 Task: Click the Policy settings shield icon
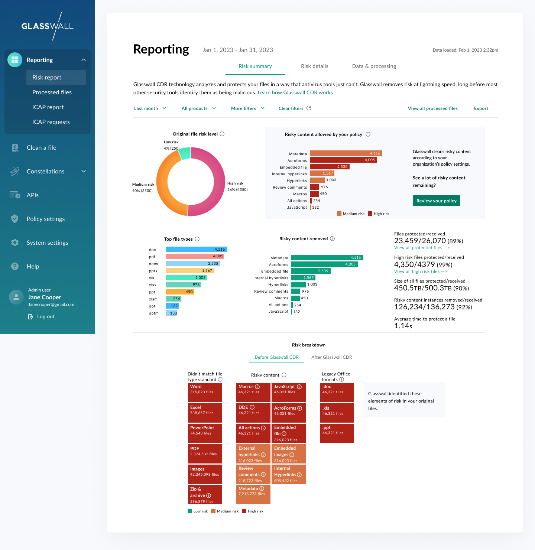(15, 219)
